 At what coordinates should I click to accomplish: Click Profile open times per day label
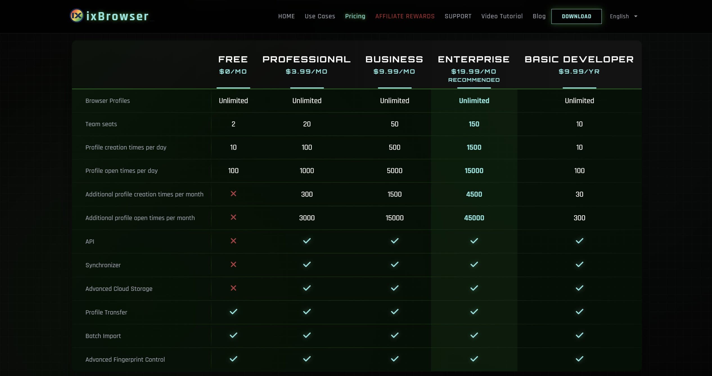click(121, 171)
